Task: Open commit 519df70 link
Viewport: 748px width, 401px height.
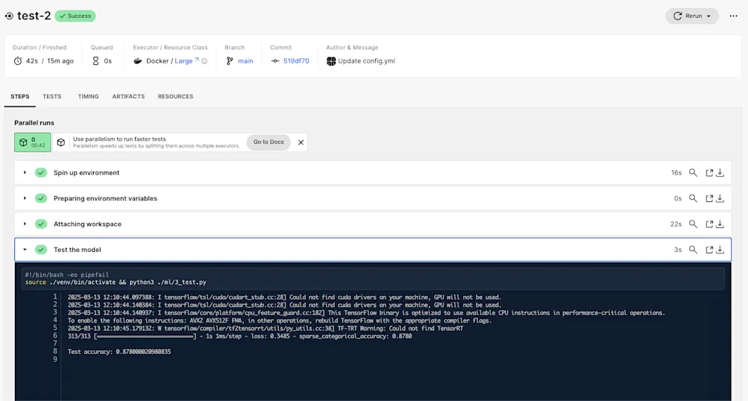Action: [296, 61]
